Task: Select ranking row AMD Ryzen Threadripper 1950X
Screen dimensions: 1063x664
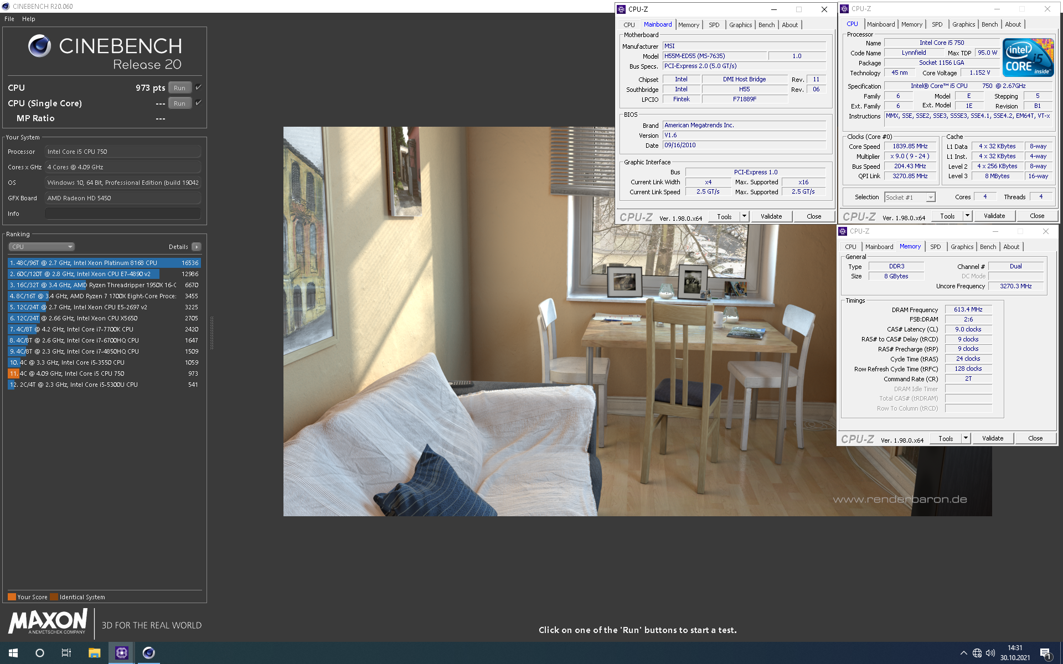Action: click(104, 285)
